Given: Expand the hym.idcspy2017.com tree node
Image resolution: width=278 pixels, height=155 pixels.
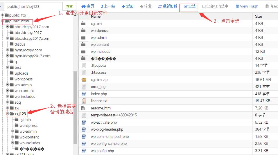Looking at the screenshot, I should [x=8, y=56].
